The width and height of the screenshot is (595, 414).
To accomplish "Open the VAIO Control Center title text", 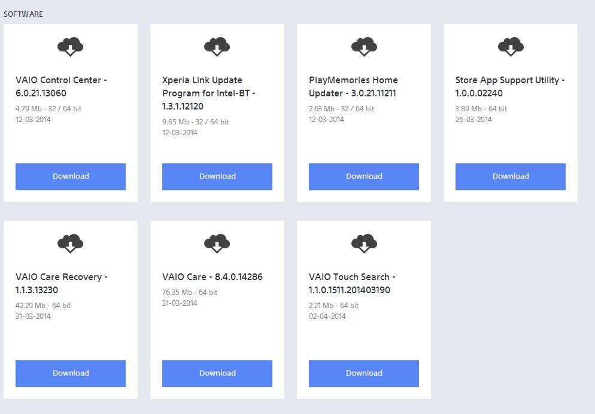I will (61, 86).
